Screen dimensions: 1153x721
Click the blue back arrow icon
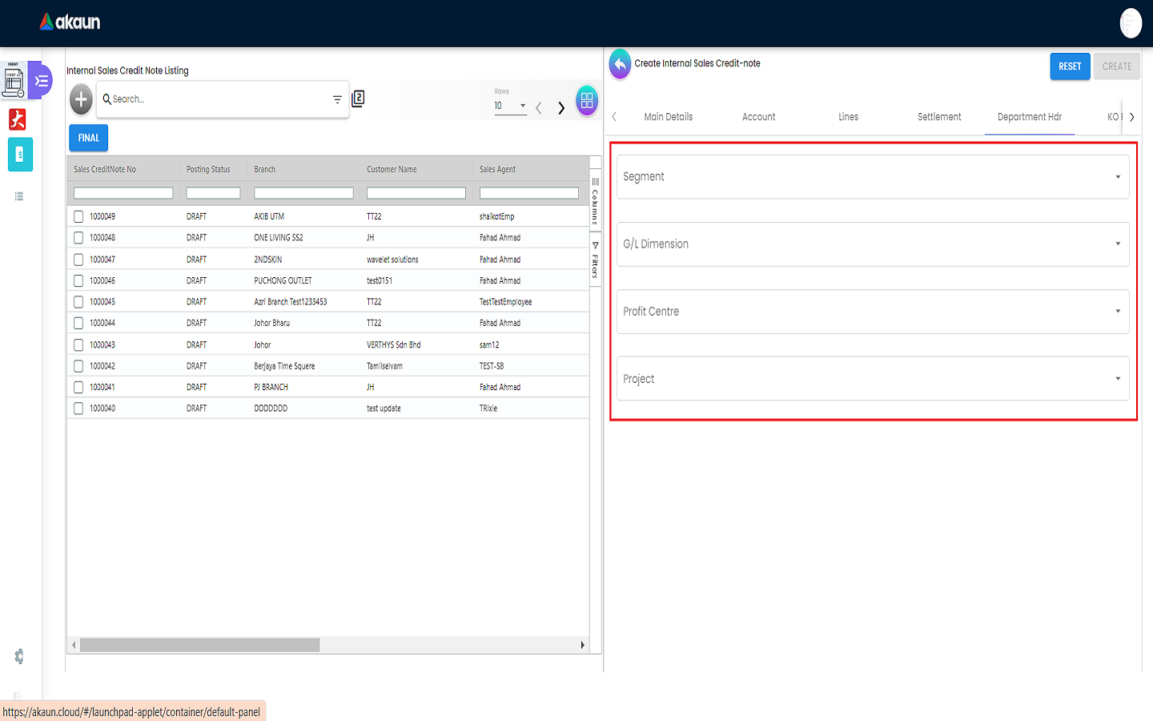point(620,64)
